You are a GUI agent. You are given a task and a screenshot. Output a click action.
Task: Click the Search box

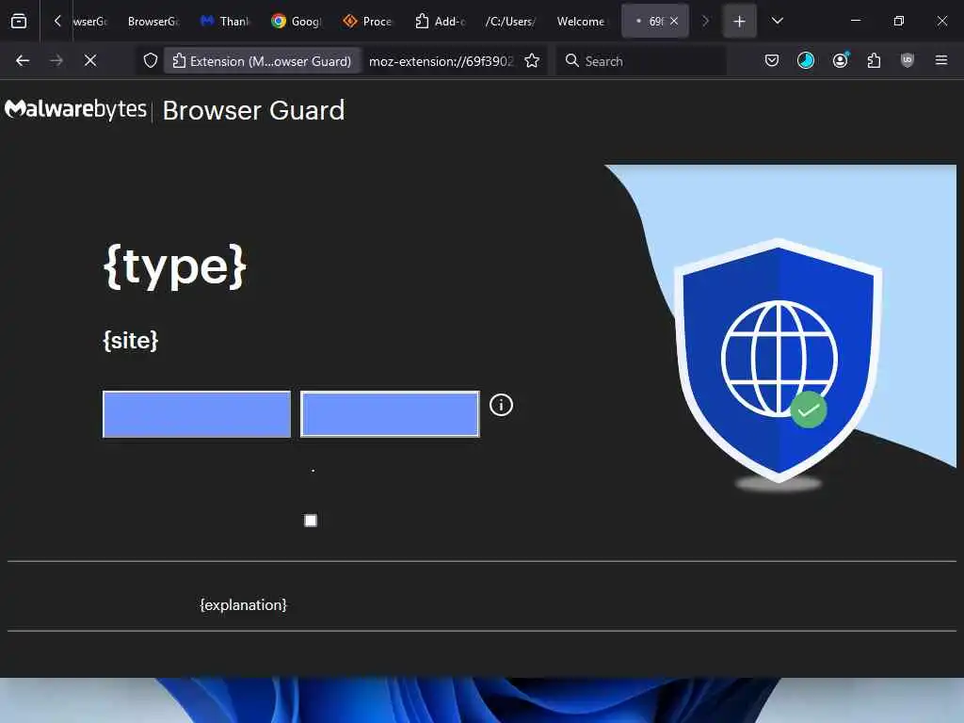click(641, 61)
